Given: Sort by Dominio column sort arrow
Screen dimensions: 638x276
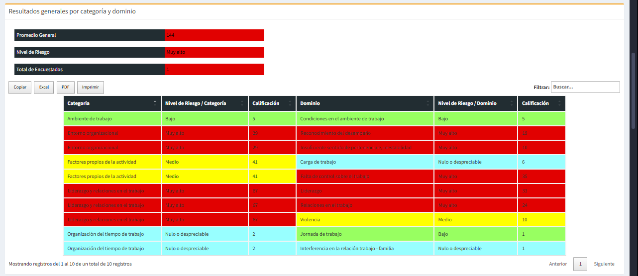Looking at the screenshot, I should (x=428, y=103).
